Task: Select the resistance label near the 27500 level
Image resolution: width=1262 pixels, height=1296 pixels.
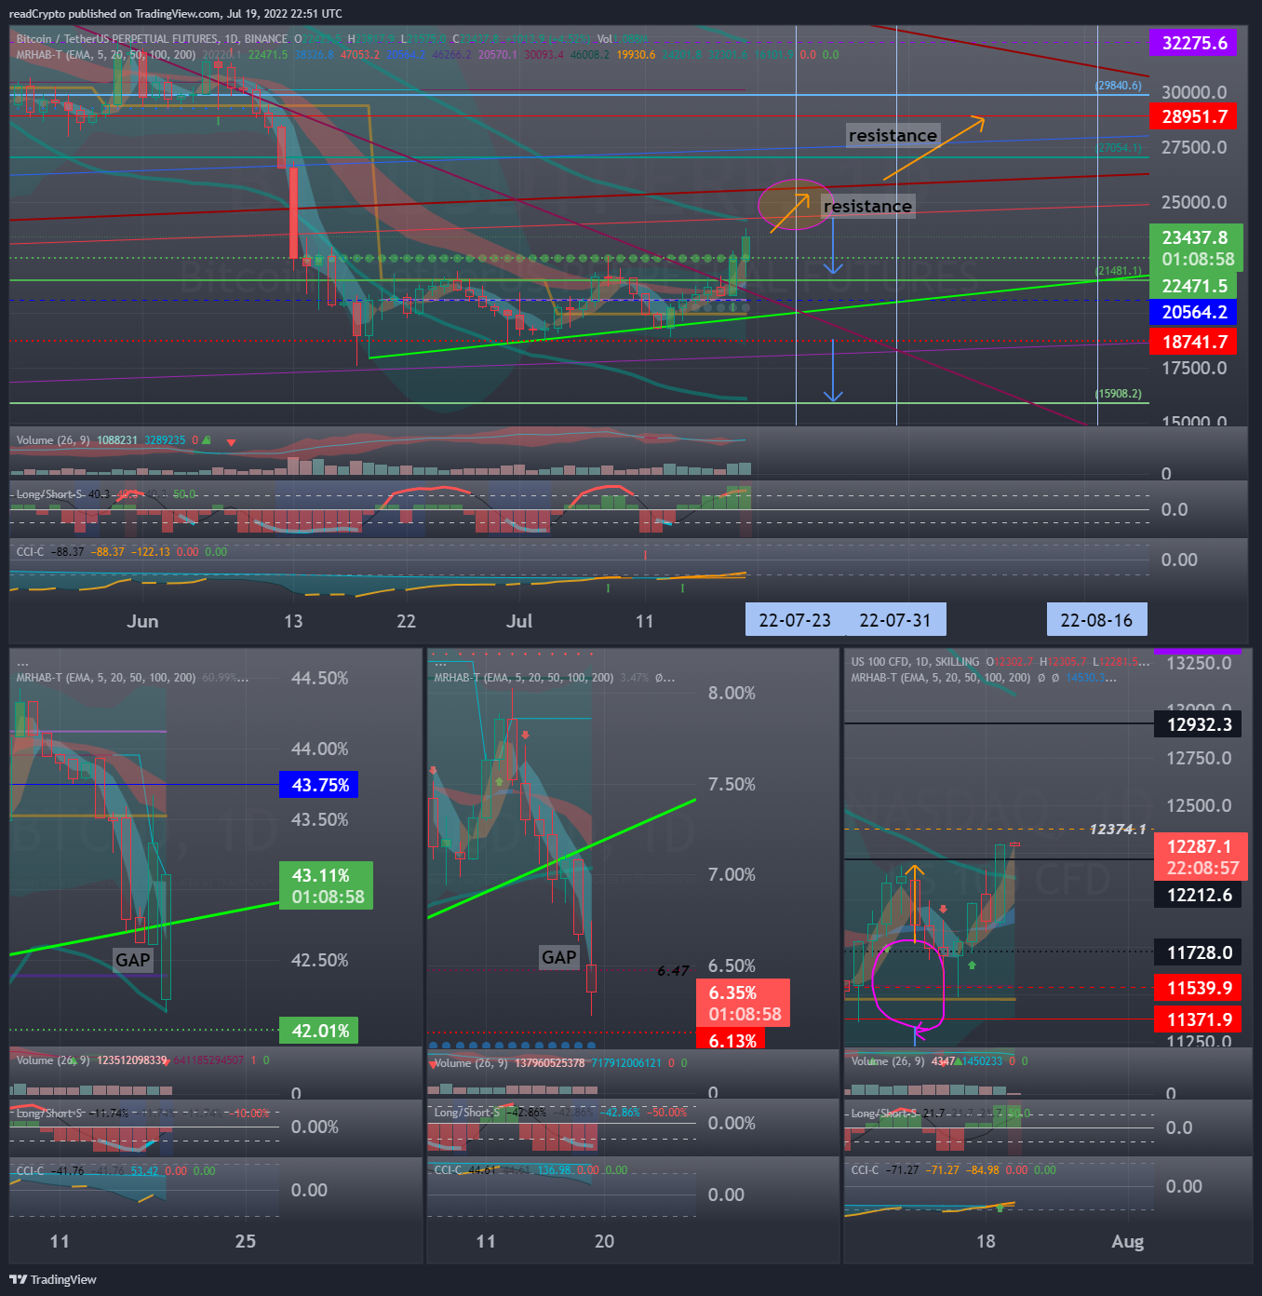Action: point(893,135)
